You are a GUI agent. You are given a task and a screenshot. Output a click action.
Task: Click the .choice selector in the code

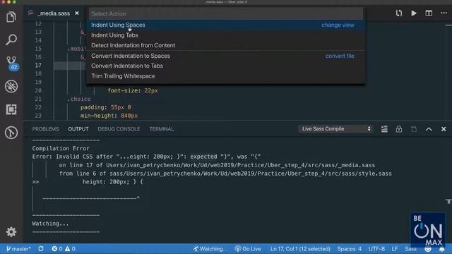point(78,99)
